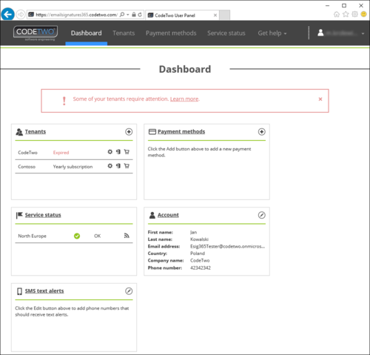370x355 pixels.
Task: Open the Payment methods card heading link
Action: pyautogui.click(x=181, y=132)
